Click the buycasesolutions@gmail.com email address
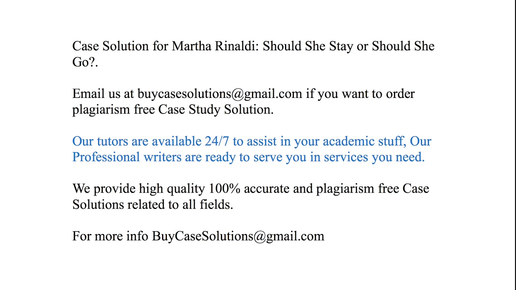Viewport: 516px width, 290px height. pos(220,94)
